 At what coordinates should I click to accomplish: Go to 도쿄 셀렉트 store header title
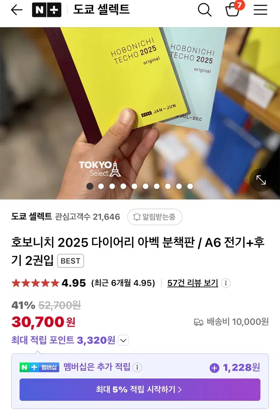[101, 10]
